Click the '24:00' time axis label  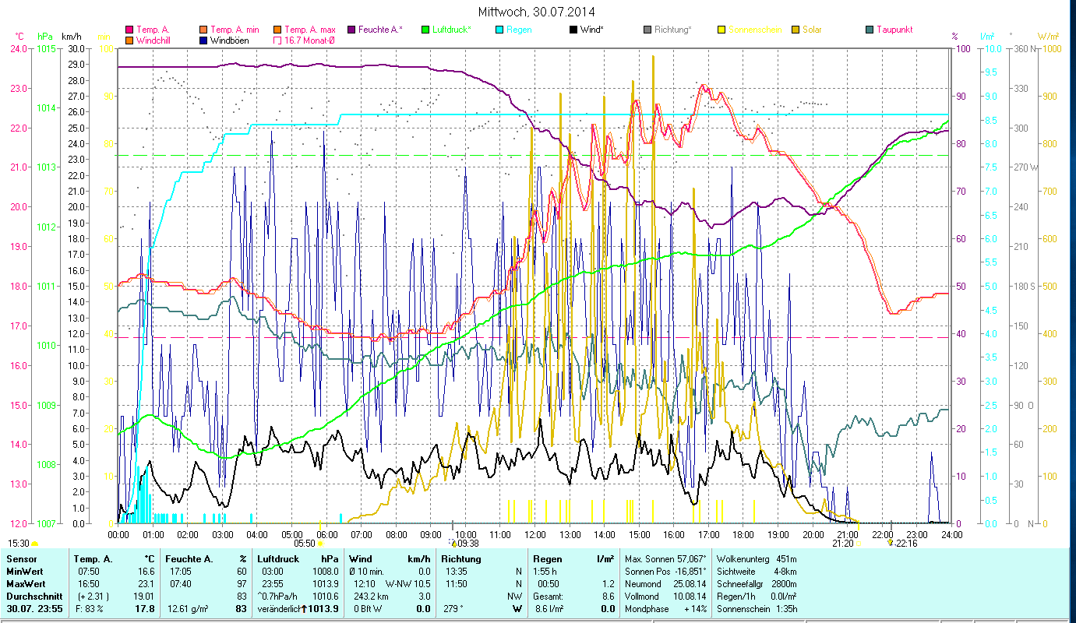(x=952, y=534)
